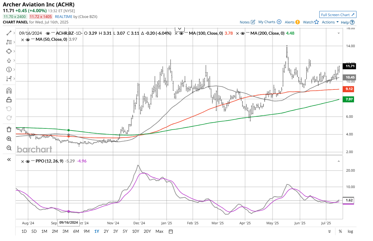Collapse the drawing toolbar with double chevron
The width and height of the screenshot is (373, 241).
click(x=9, y=159)
